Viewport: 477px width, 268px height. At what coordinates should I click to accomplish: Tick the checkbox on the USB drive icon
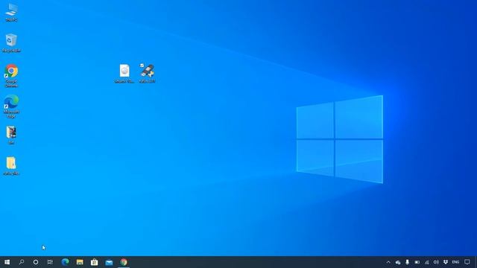(142, 66)
